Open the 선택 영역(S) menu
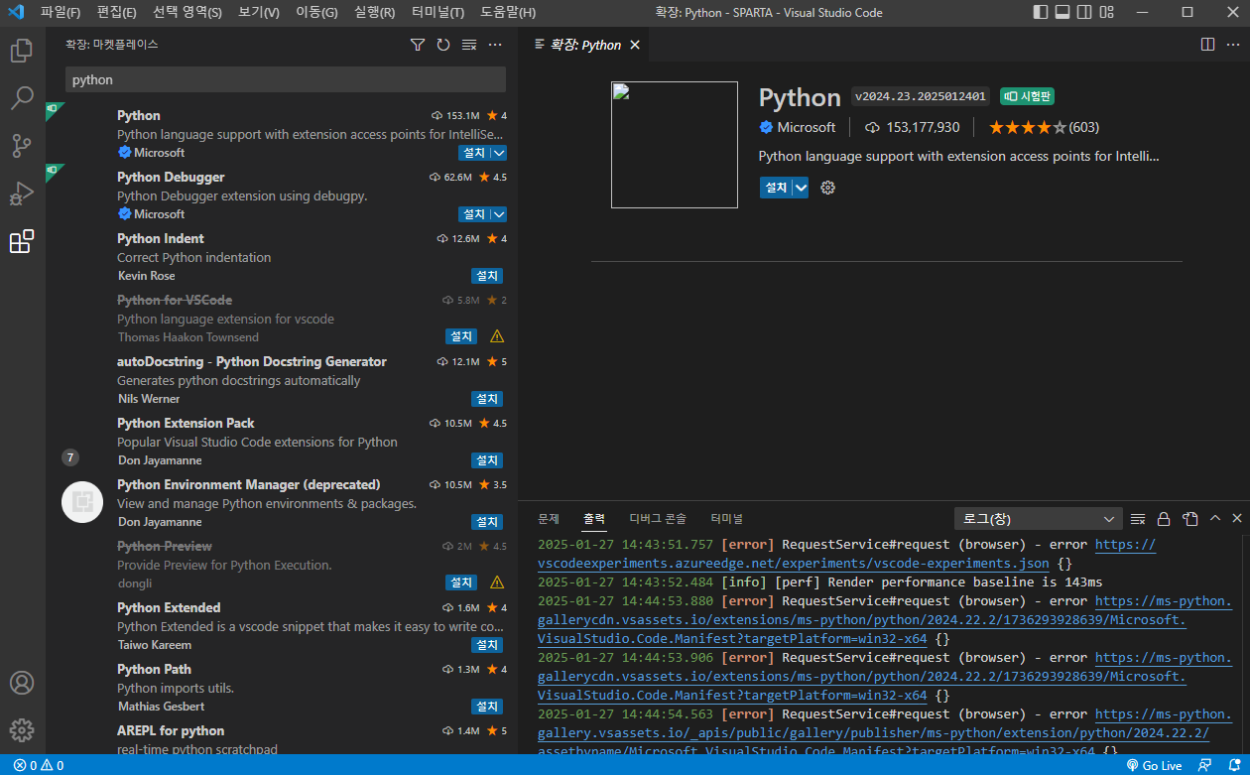Screen dimensions: 1250x775 pos(187,12)
